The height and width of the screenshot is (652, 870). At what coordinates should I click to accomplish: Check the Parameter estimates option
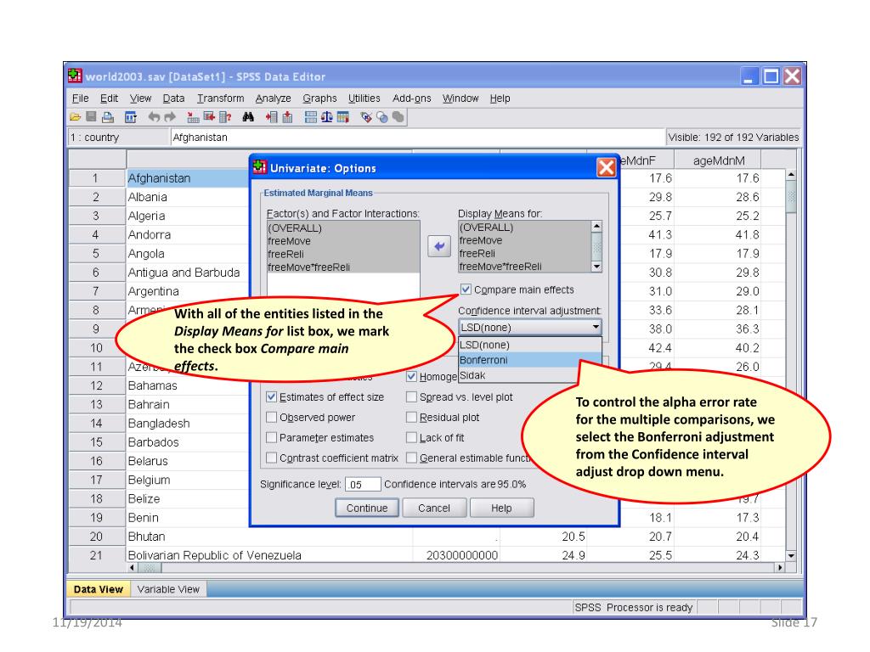click(x=271, y=437)
